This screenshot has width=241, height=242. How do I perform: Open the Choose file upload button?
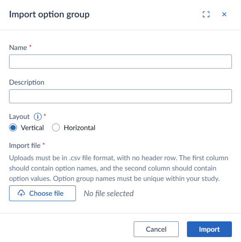click(43, 193)
